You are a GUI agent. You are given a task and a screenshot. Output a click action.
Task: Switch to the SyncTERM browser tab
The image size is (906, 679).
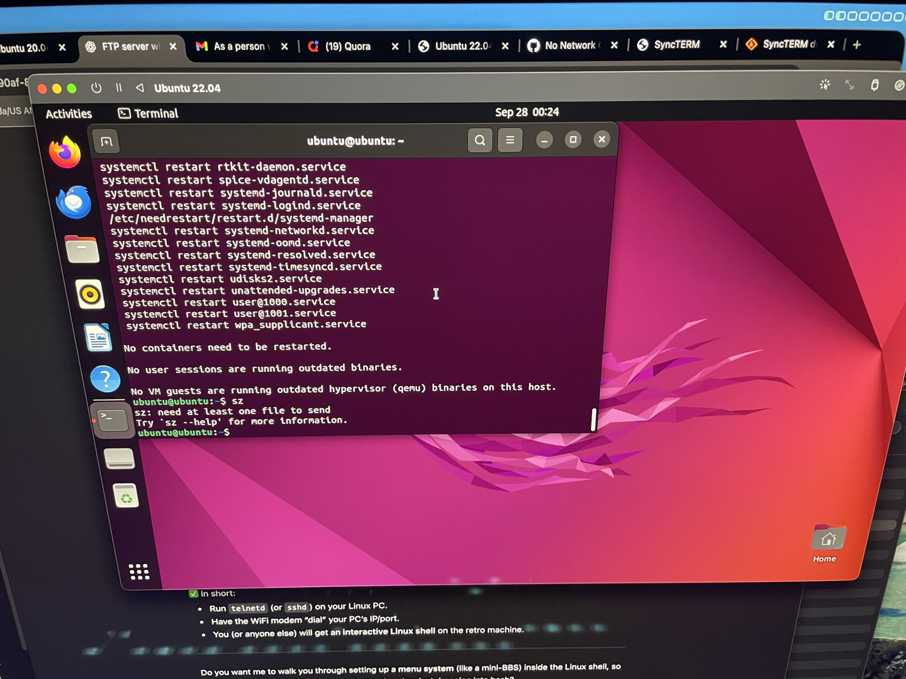tap(677, 45)
